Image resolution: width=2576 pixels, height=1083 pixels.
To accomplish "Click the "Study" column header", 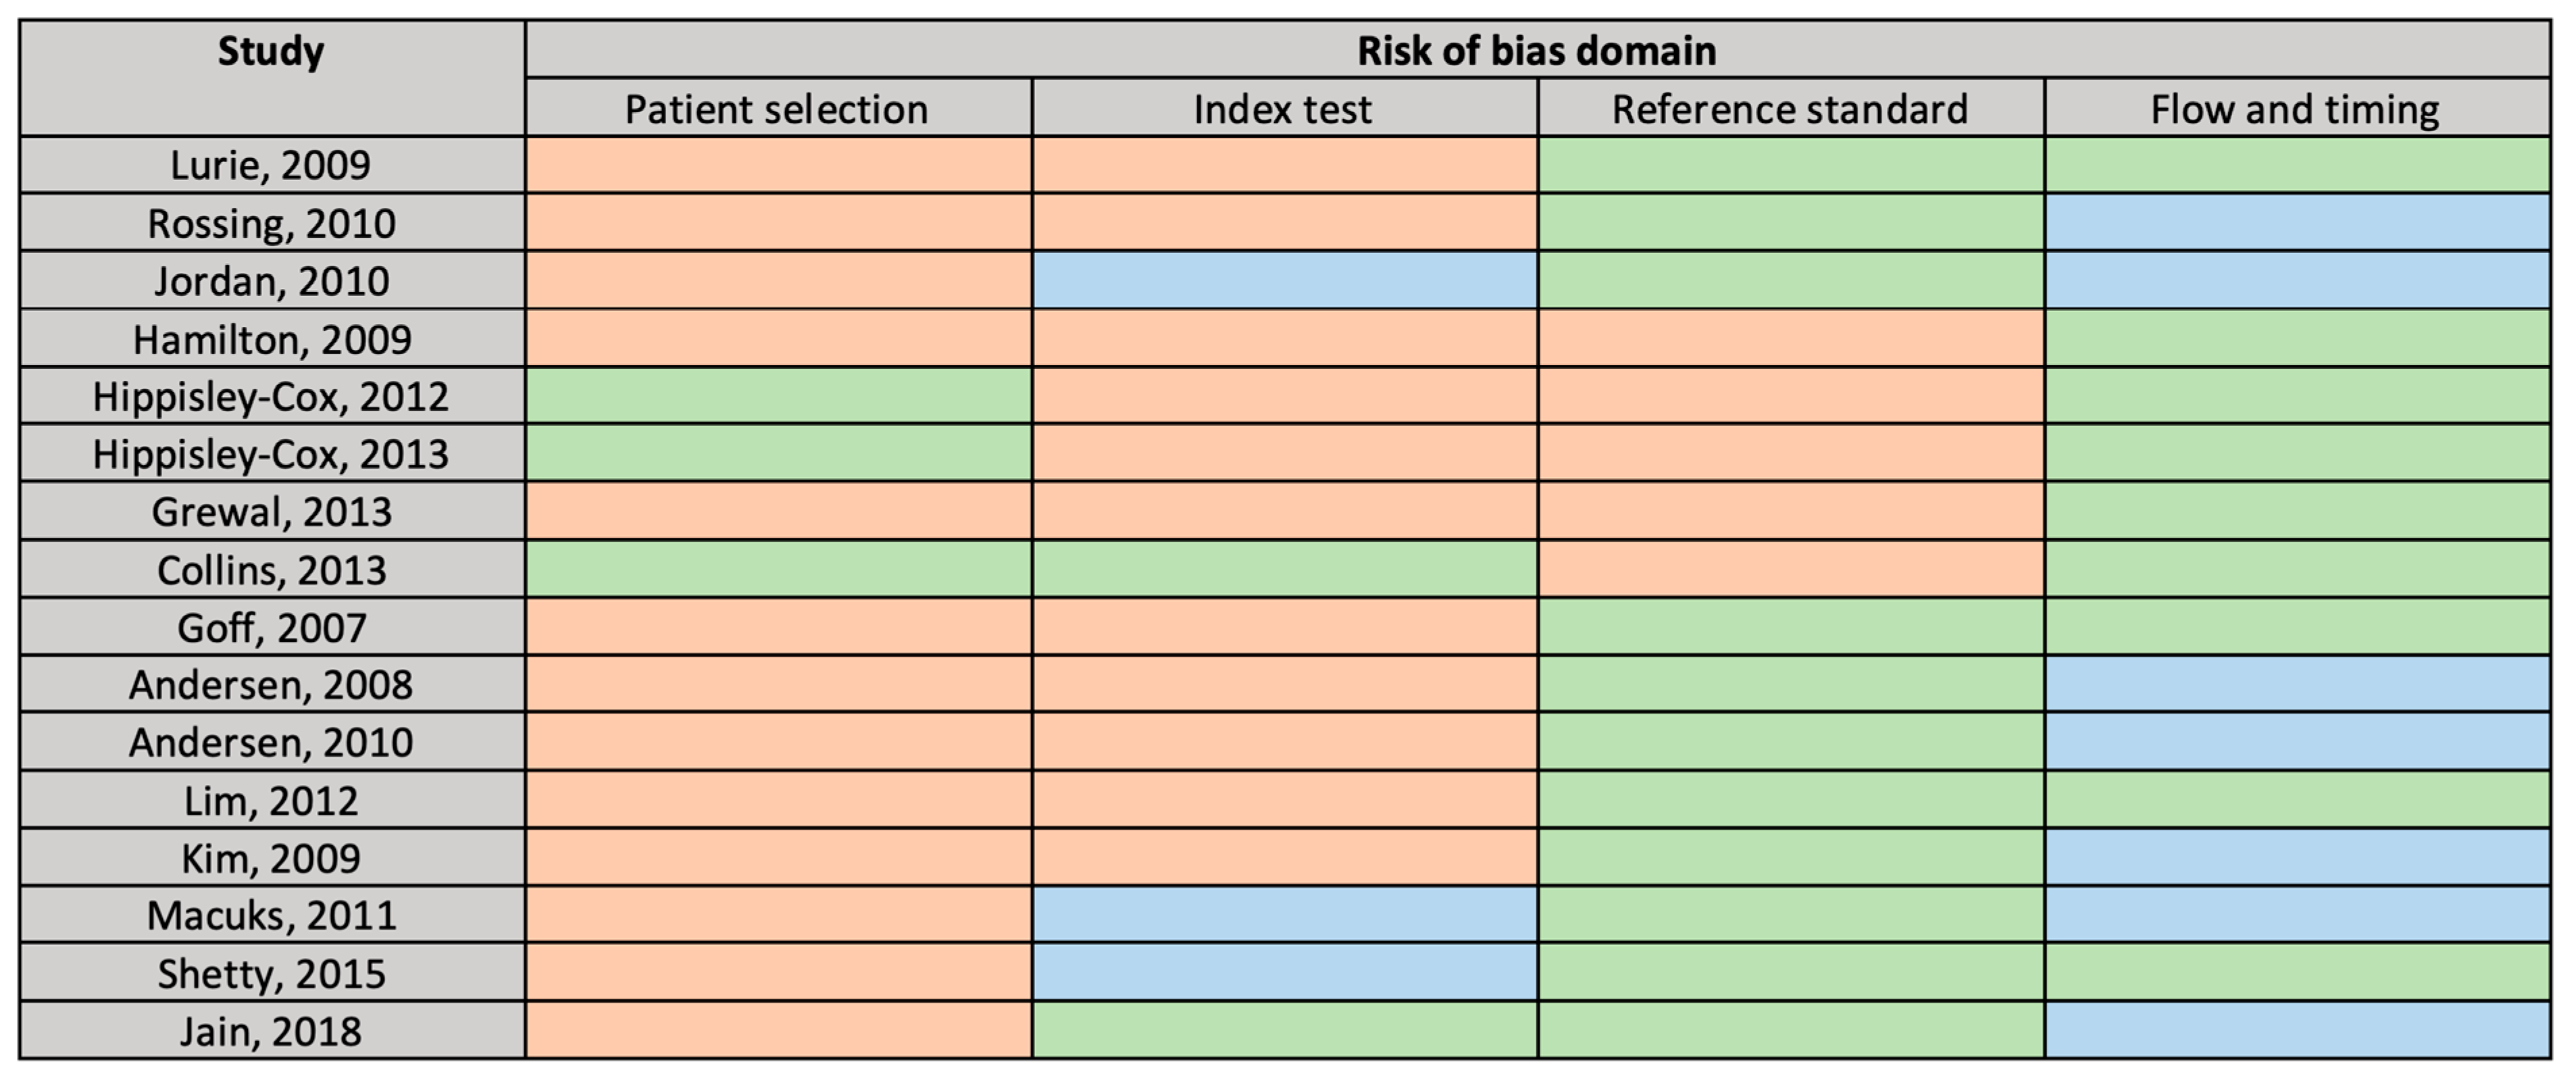I will [271, 52].
